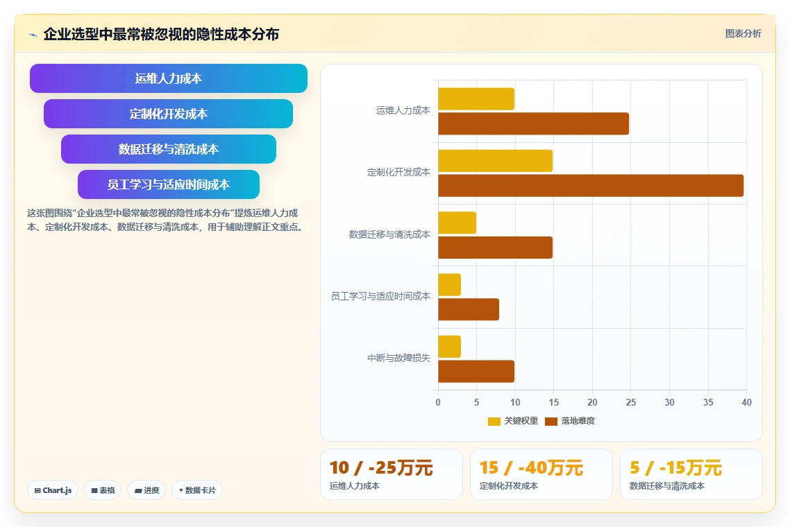Toggle the 落地难度 legend swatch

(x=551, y=422)
